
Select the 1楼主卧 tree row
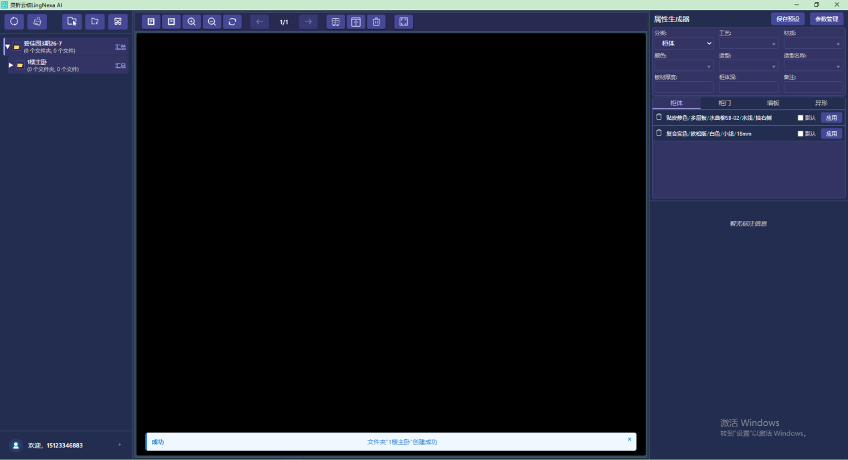click(68, 65)
